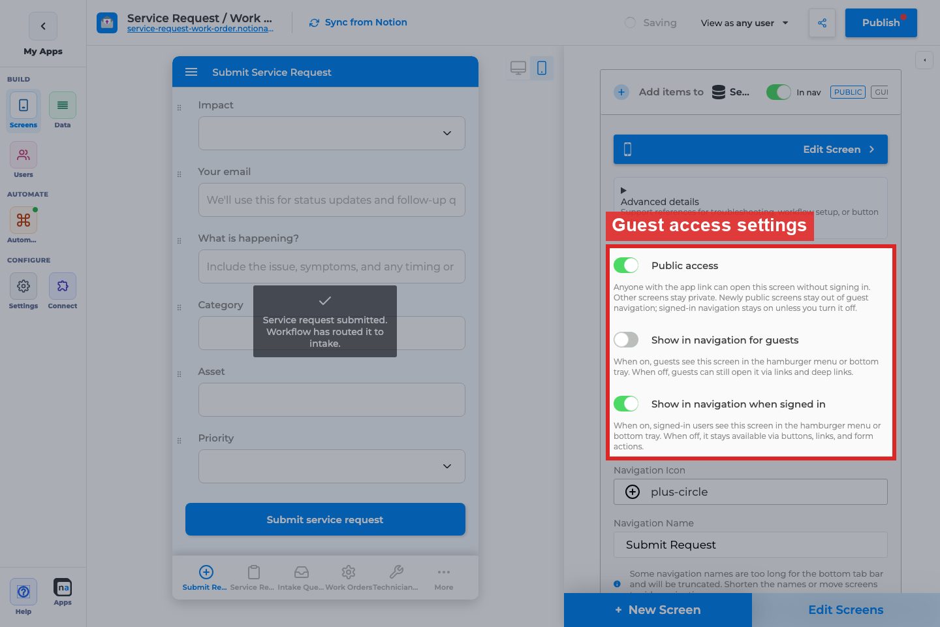Image resolution: width=940 pixels, height=627 pixels.
Task: Disable Show in navigation when signed in
Action: (x=626, y=404)
